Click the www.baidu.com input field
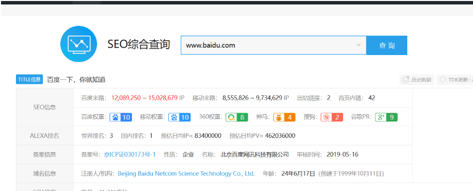Viewport: 473px width, 191px height. [x=274, y=46]
